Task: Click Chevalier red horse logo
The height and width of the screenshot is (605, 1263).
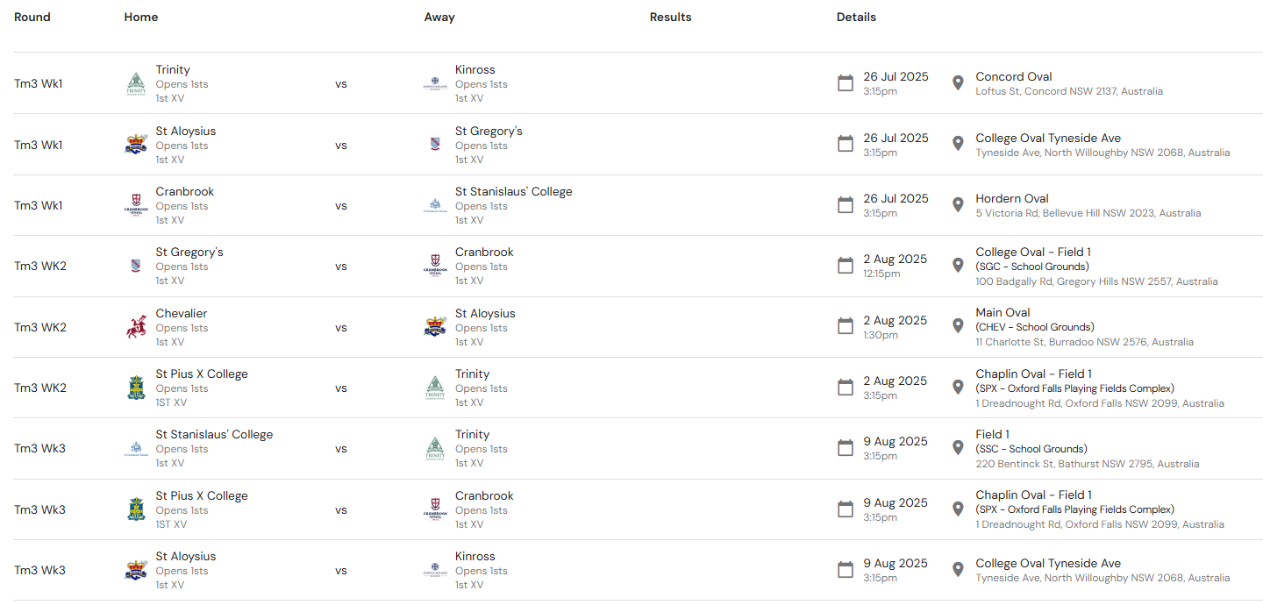Action: (x=136, y=328)
